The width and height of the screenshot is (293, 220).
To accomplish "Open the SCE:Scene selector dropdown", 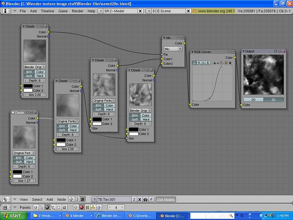I will coord(149,11).
